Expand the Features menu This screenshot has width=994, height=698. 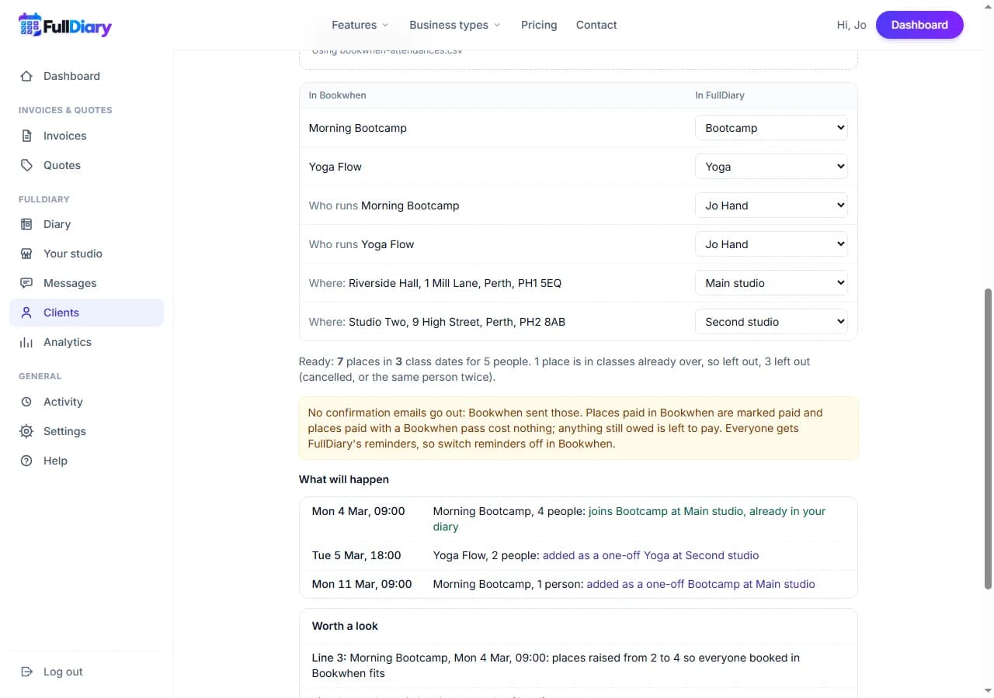(x=360, y=25)
